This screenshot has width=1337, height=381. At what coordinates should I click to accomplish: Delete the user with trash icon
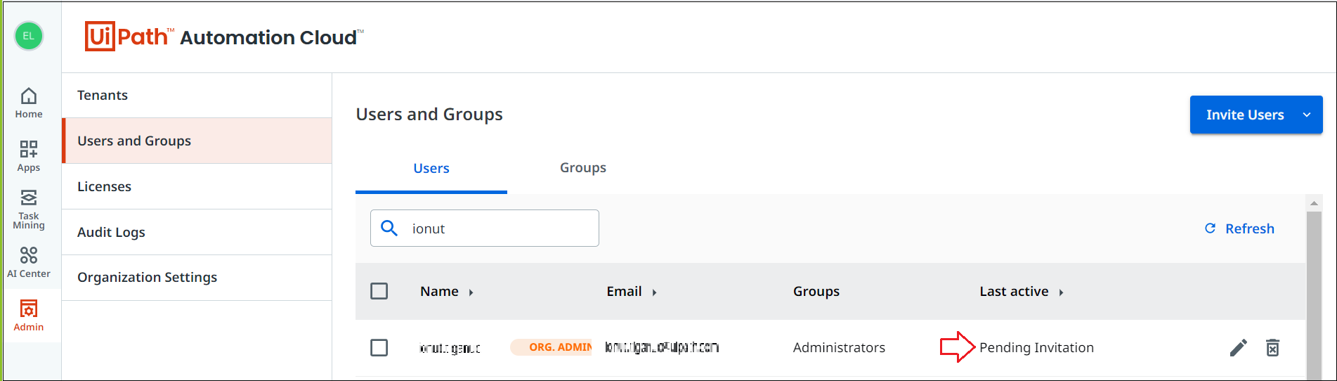(x=1272, y=347)
